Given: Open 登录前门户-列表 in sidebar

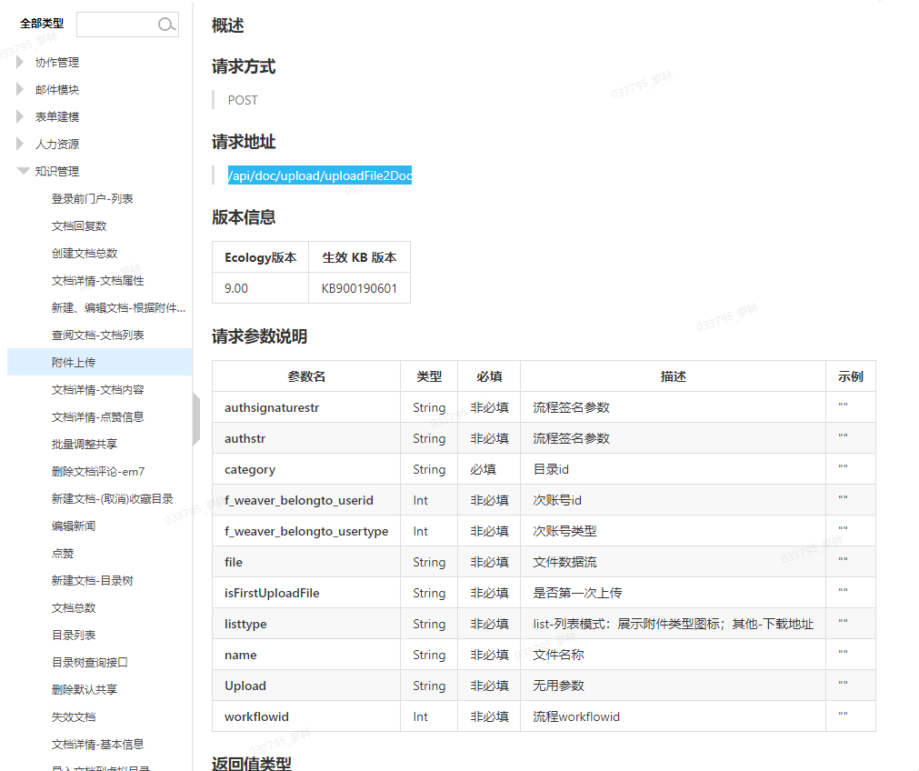Looking at the screenshot, I should (x=93, y=199).
